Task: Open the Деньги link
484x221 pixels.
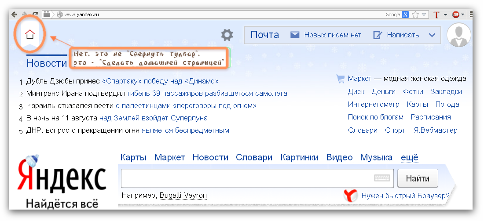Action: click(383, 91)
